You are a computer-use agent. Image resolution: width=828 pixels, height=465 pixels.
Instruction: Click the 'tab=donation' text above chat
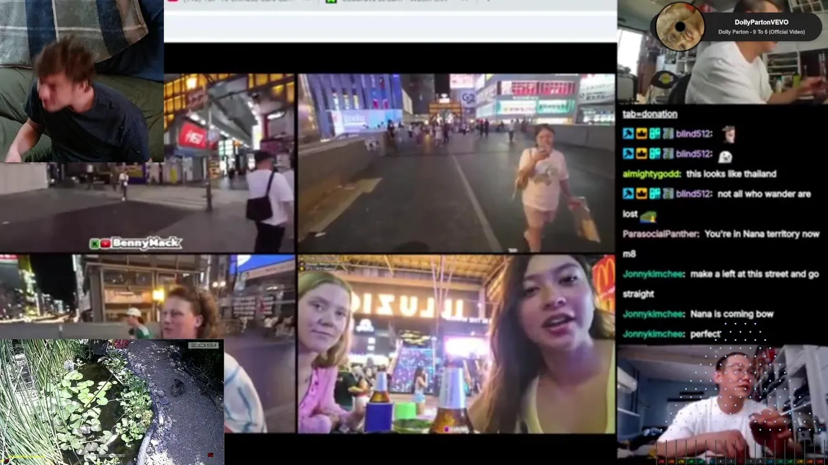650,114
